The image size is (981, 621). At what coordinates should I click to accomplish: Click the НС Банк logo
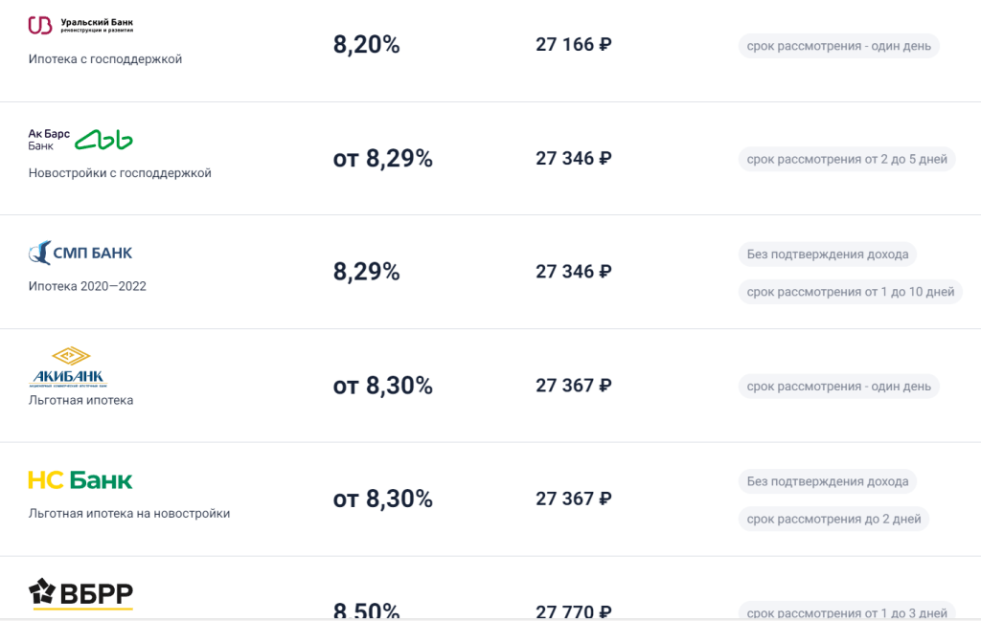[80, 480]
